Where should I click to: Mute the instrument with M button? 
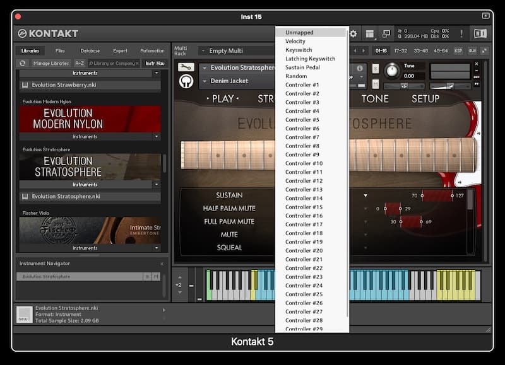coord(376,84)
